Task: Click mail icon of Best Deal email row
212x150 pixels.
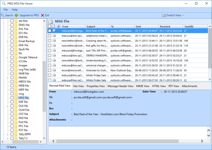Action: pyautogui.click(x=54, y=30)
